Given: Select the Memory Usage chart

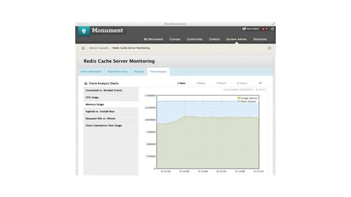Looking at the screenshot, I should pos(111,105).
